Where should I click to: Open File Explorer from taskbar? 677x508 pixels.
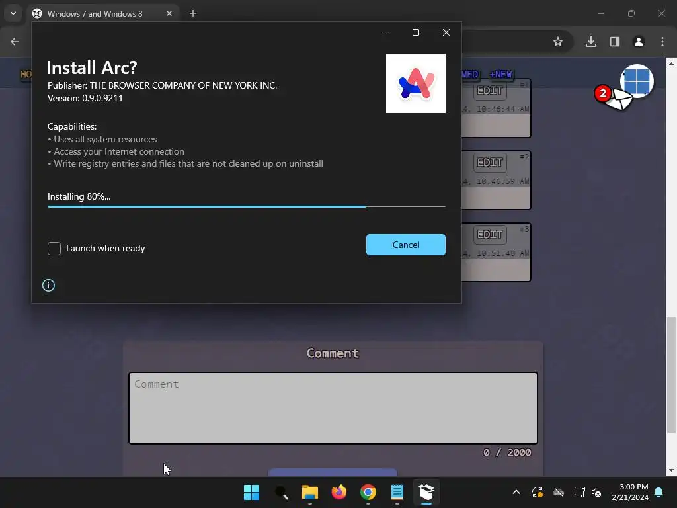click(309, 492)
